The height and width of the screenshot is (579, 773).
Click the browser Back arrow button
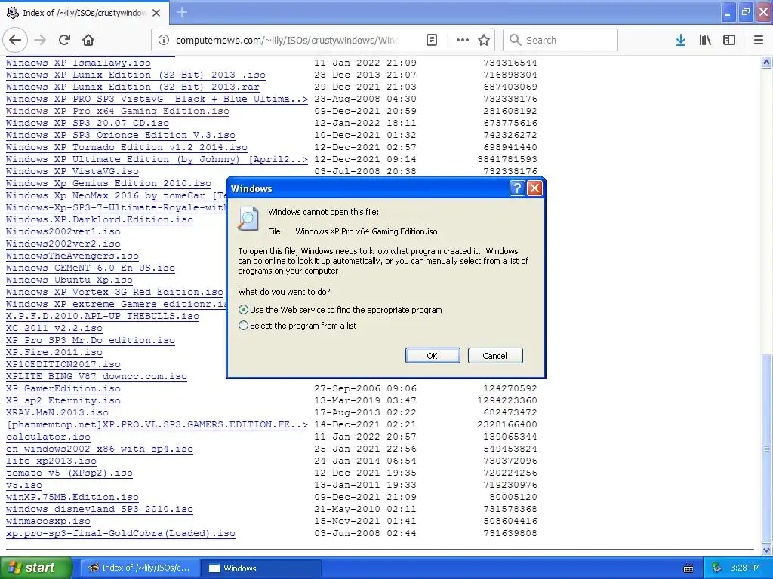(x=15, y=41)
